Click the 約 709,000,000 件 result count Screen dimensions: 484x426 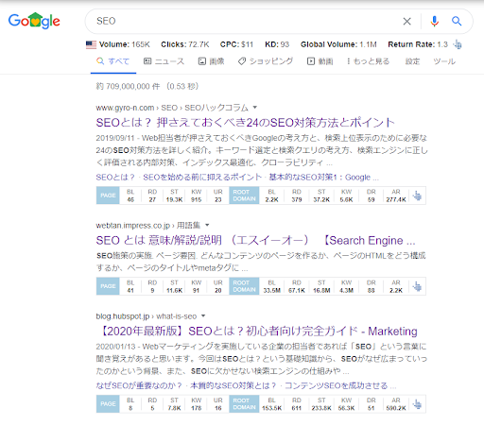click(x=128, y=86)
